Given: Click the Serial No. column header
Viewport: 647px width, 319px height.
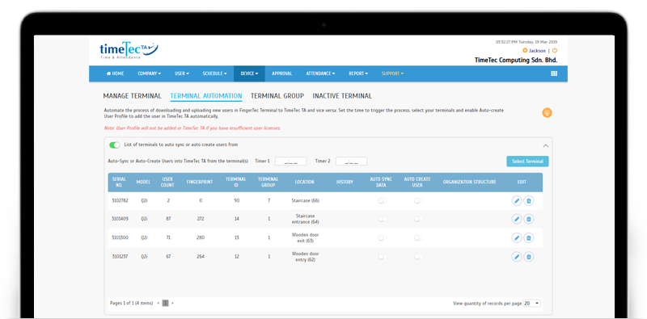Looking at the screenshot, I should (119, 183).
